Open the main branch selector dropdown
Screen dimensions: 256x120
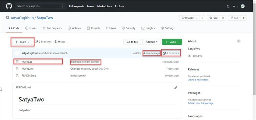pos(23,42)
